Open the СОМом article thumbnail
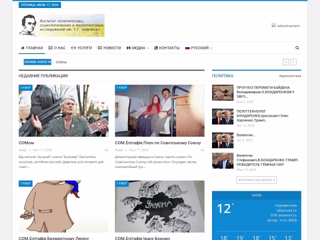The image size is (320, 240). pos(63,111)
